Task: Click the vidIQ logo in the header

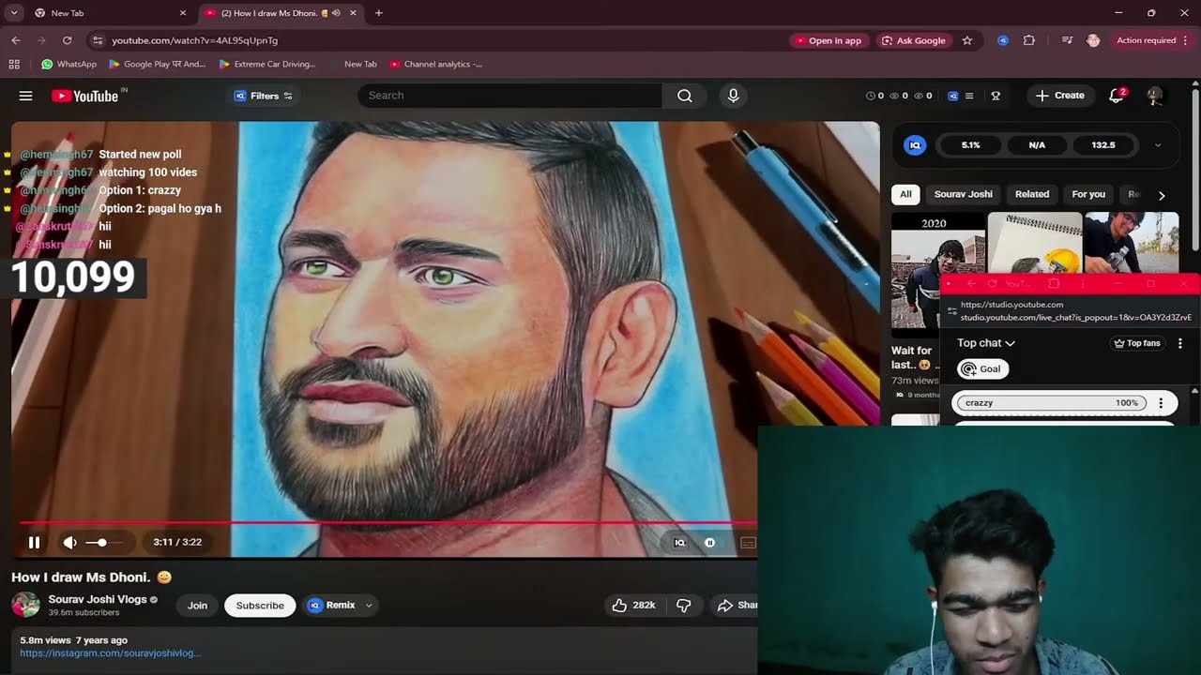Action: click(953, 96)
